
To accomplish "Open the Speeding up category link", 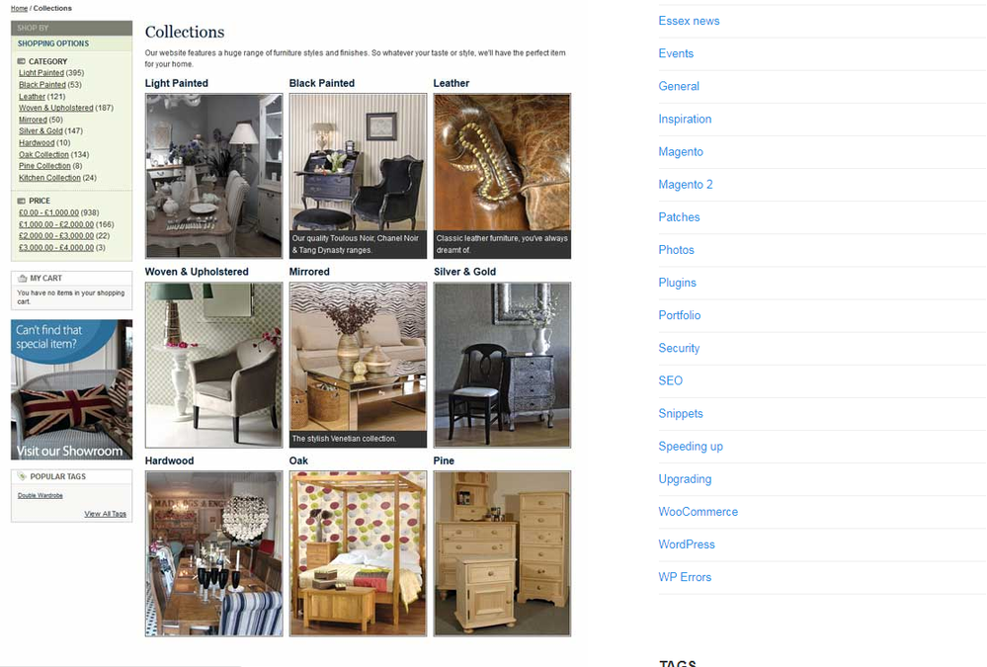I will 691,447.
